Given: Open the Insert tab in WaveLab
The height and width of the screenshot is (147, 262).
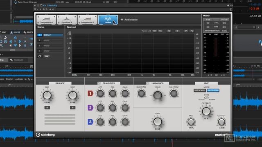Looking at the screenshot, I should click(15, 32).
